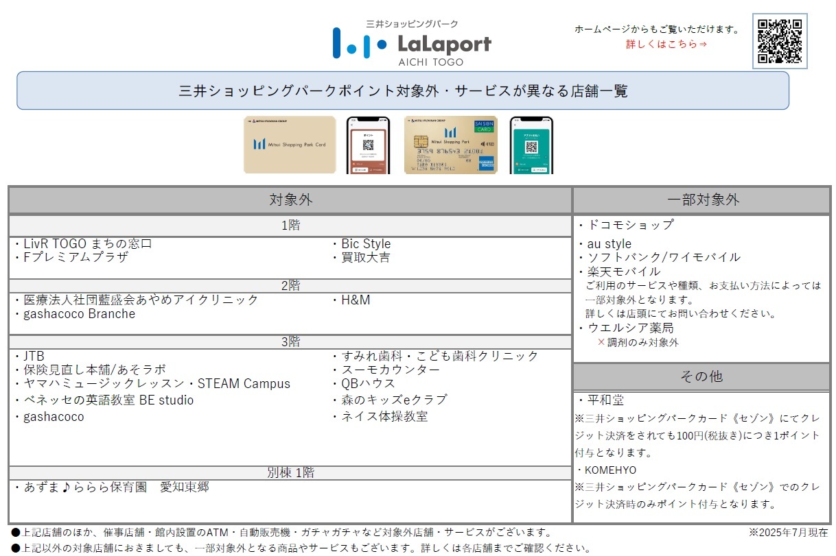Select the ウエルシア薬局 entry
Viewport: 836px width, 556px height.
coord(626,328)
